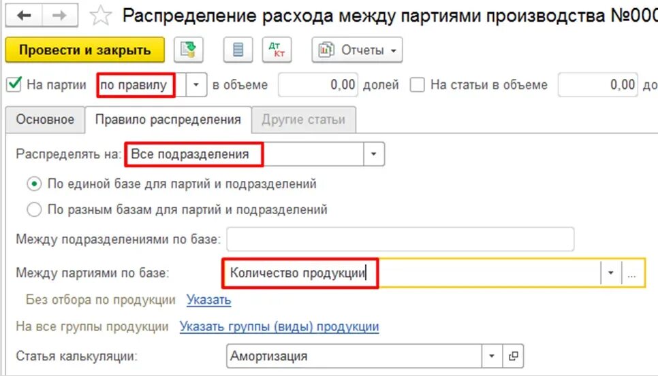Click the green post document icon
The height and width of the screenshot is (376, 658).
(189, 50)
